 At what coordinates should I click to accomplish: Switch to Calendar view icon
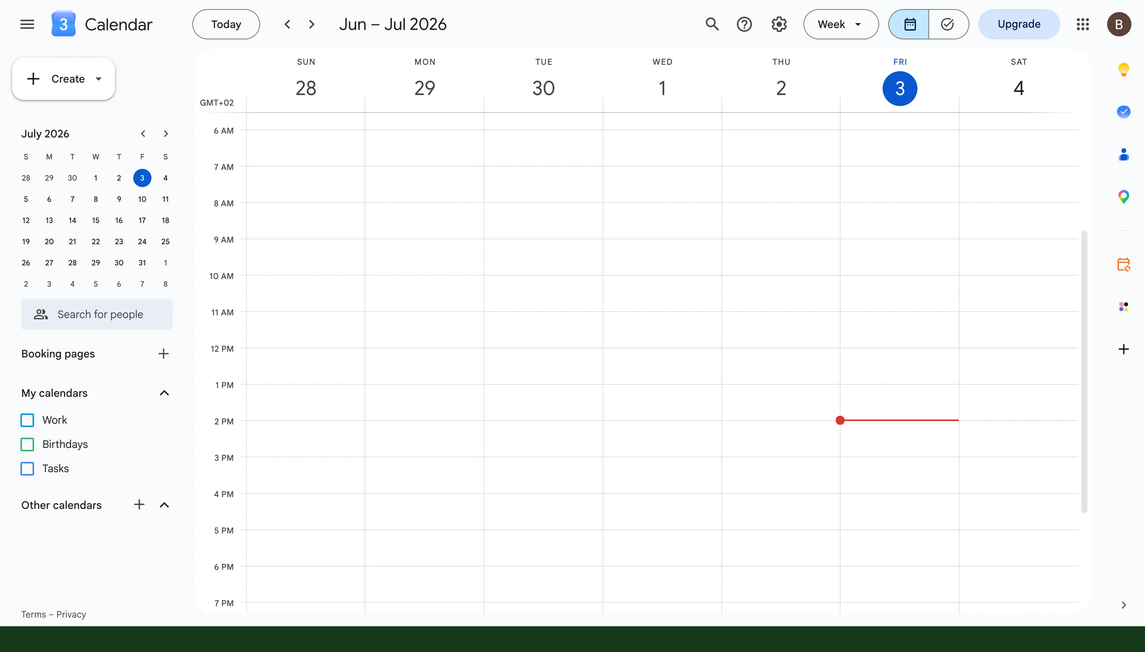(x=909, y=24)
